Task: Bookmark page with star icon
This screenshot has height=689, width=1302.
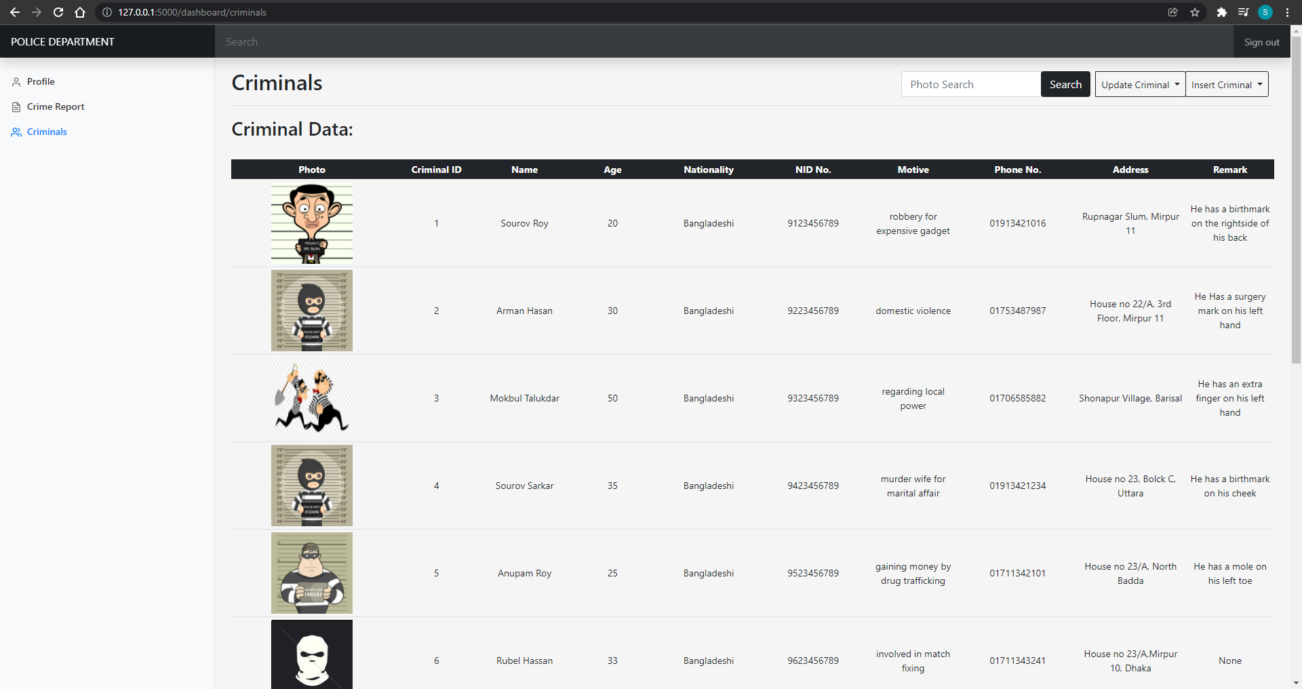Action: [1195, 12]
